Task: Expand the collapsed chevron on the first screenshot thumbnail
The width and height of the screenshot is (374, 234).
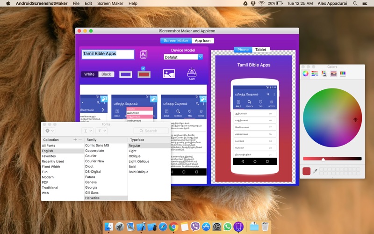Action: click(x=103, y=110)
